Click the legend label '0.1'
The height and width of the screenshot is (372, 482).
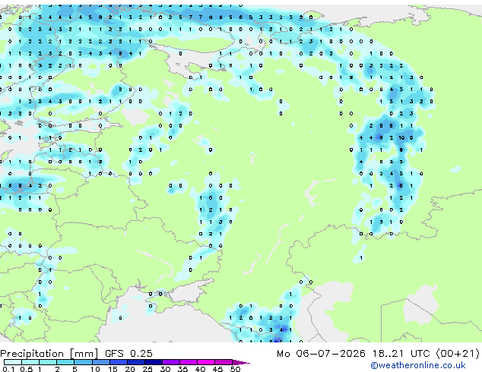pyautogui.click(x=9, y=369)
